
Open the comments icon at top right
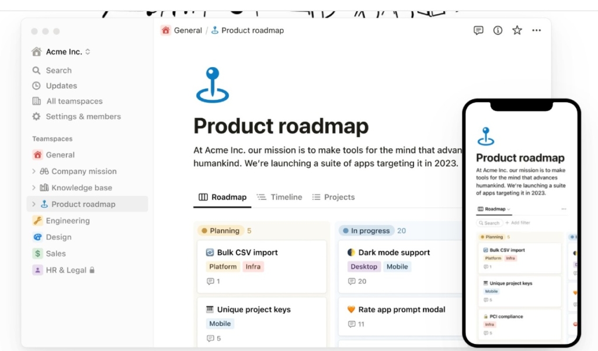click(x=478, y=30)
